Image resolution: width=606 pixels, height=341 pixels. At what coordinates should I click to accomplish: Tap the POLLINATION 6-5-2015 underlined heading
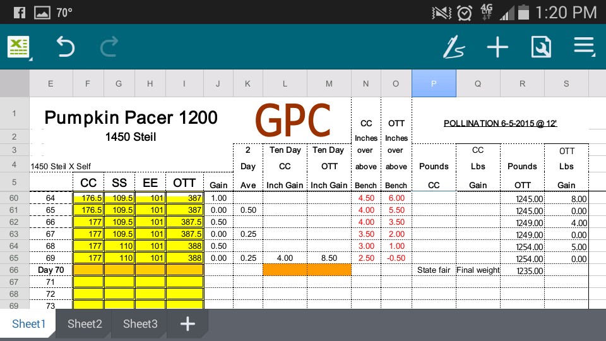[500, 123]
